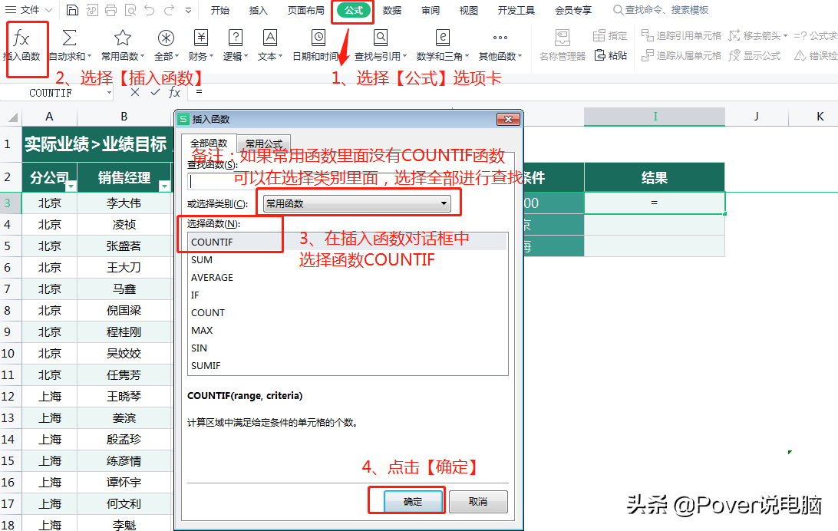Switch to the 审阅 ribbon tab
Image resolution: width=838 pixels, height=531 pixels.
coord(431,10)
